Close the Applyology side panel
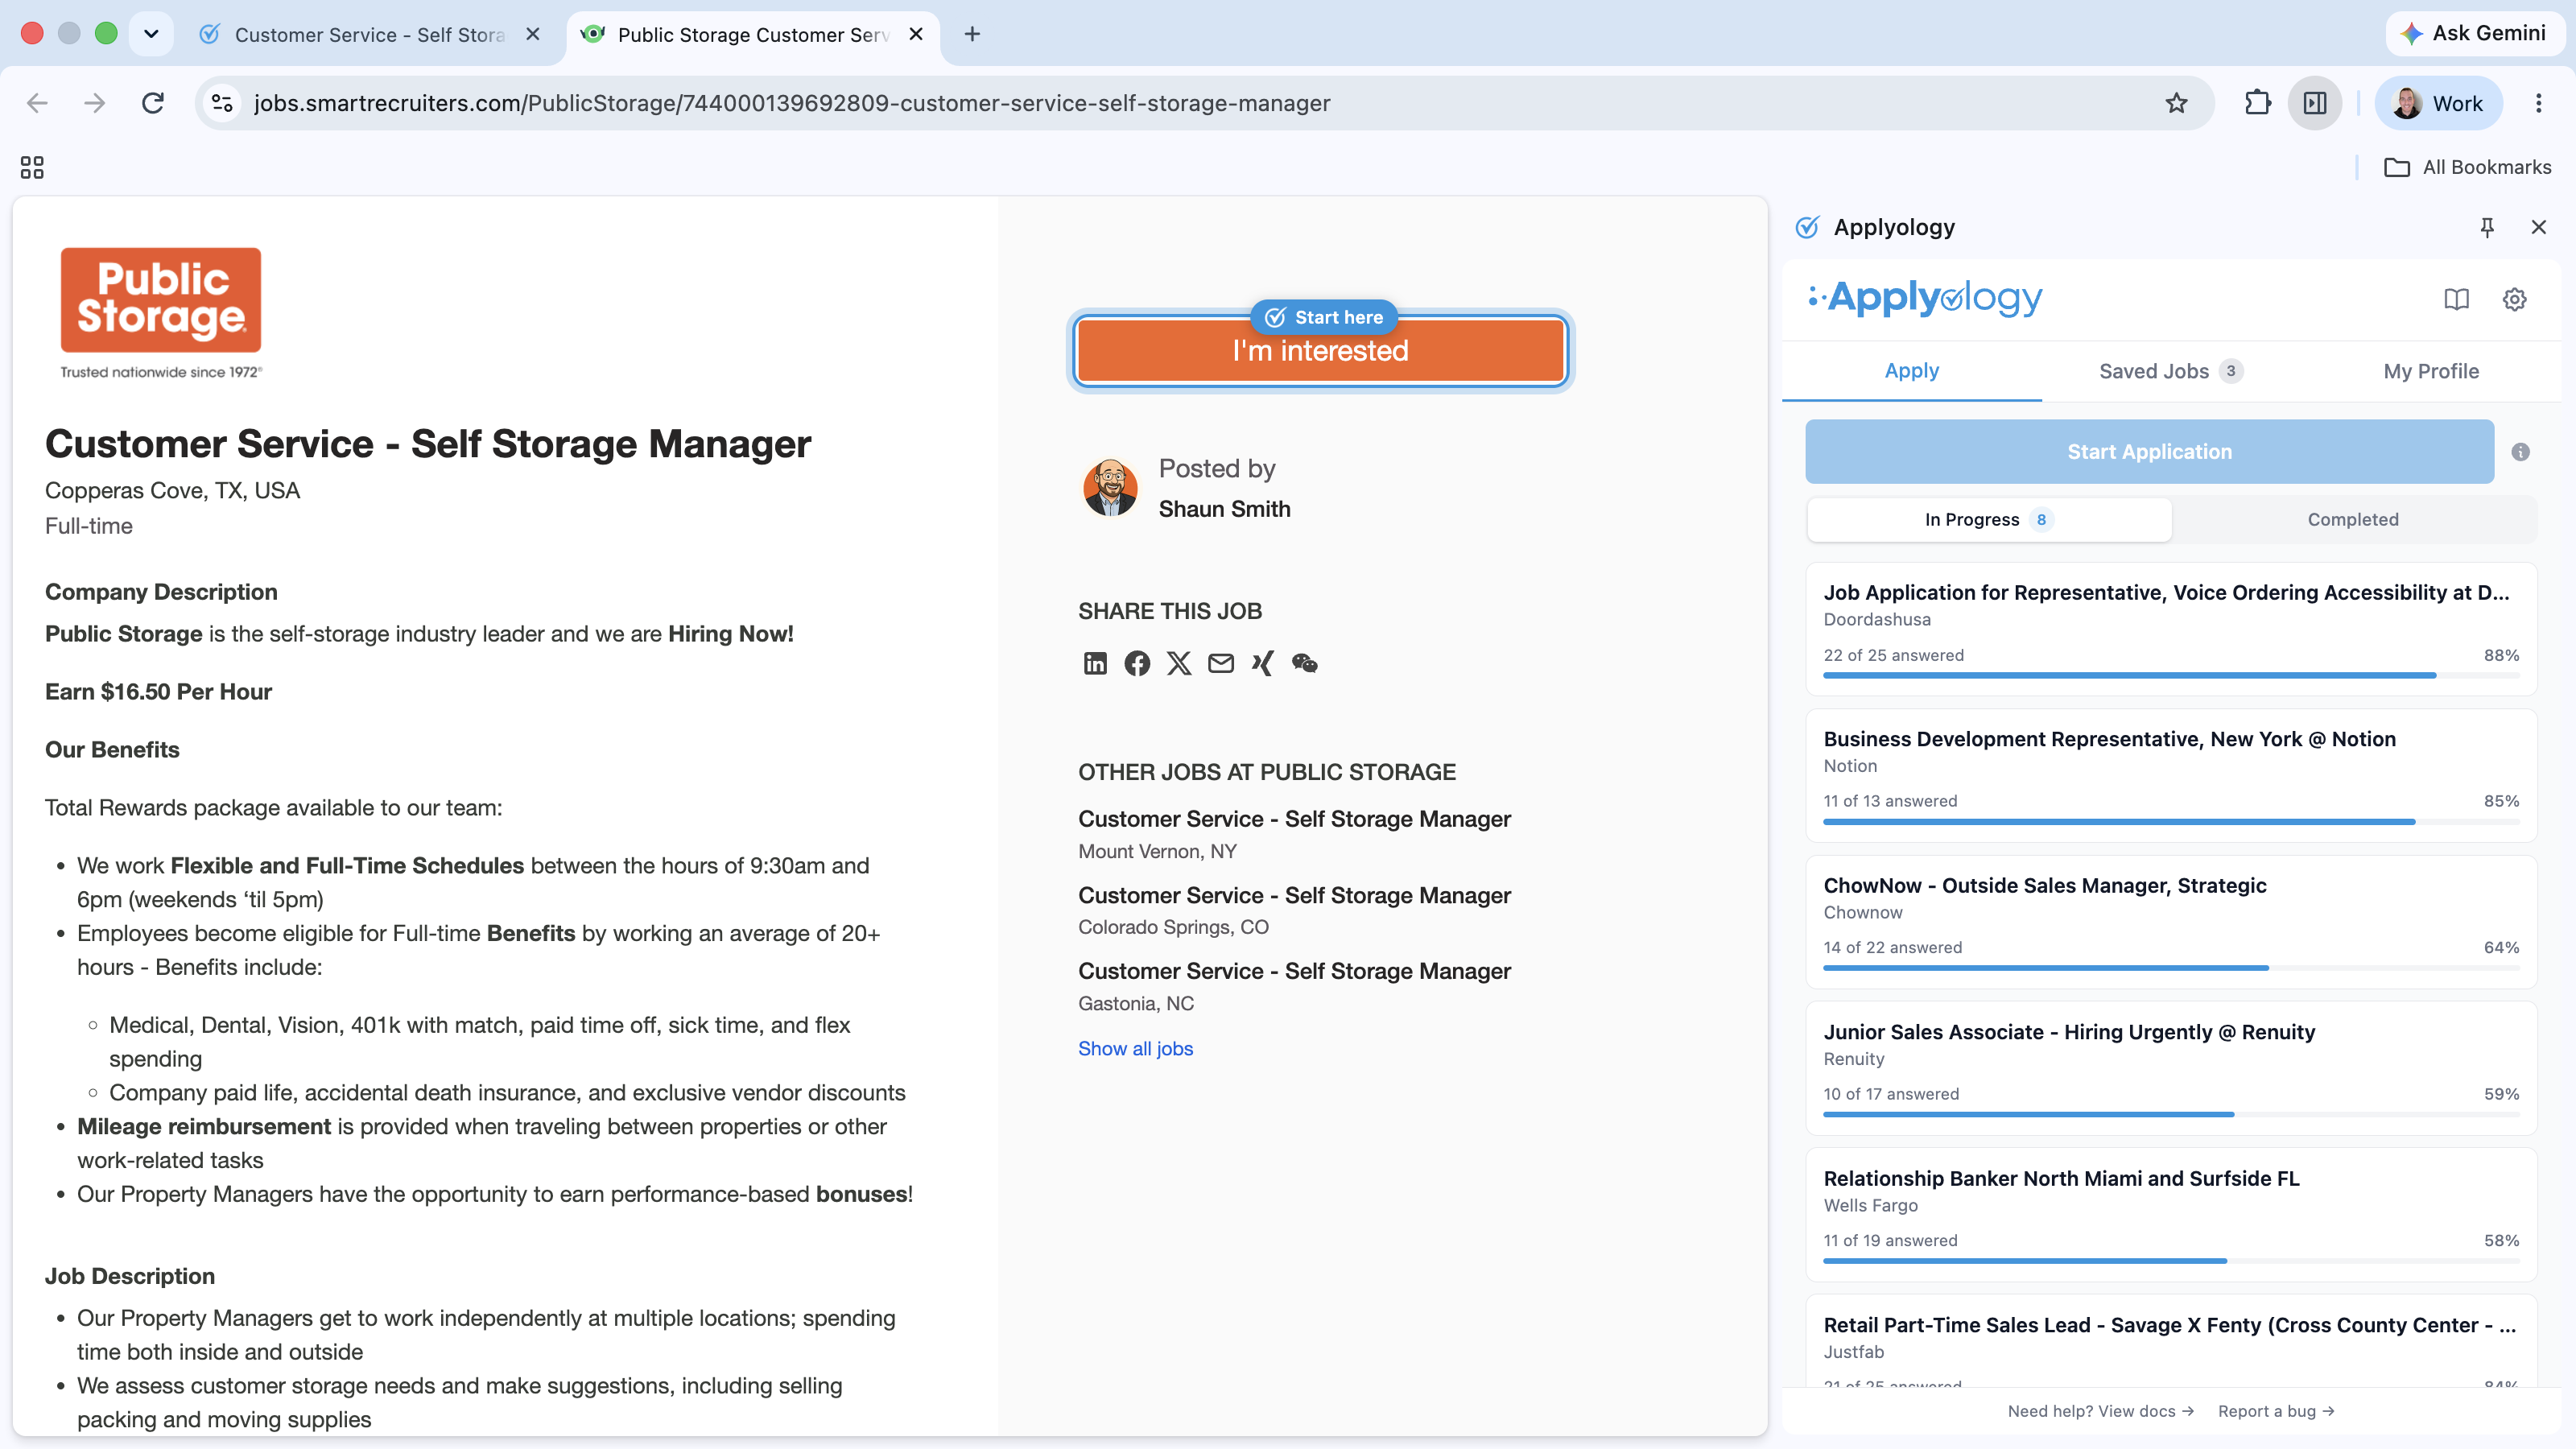Image resolution: width=2576 pixels, height=1449 pixels. click(2538, 227)
